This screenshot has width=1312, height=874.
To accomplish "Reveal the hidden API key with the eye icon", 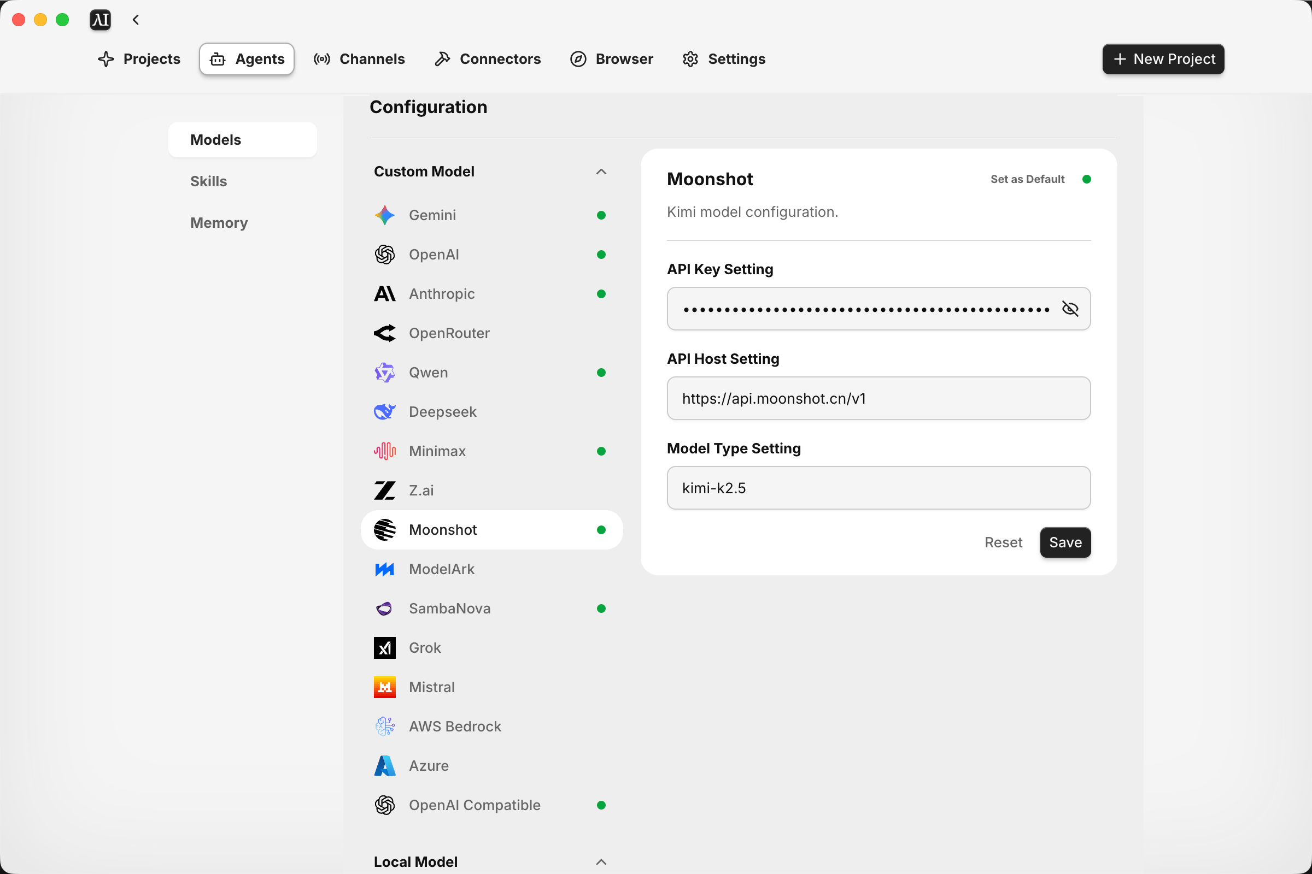I will click(1070, 309).
